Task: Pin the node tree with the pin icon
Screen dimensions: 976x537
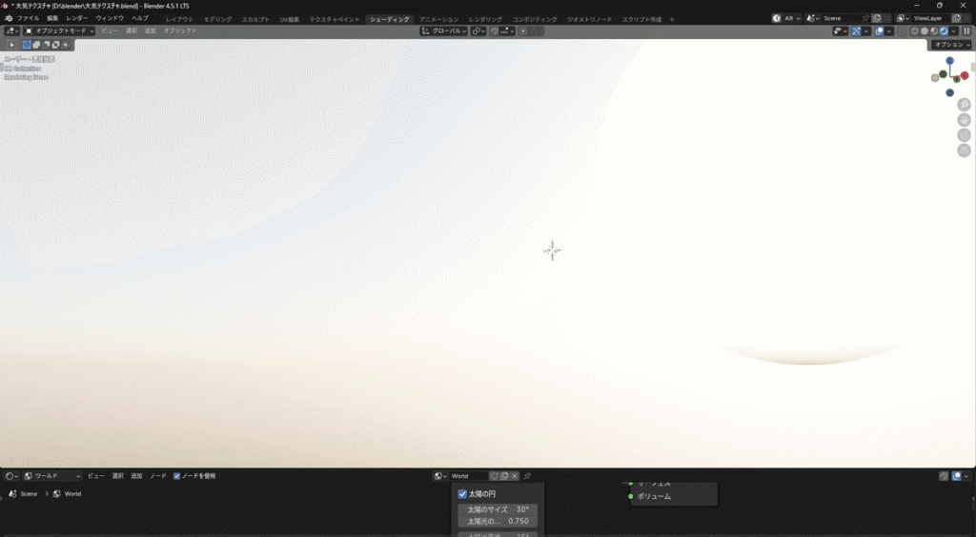Action: [x=527, y=476]
